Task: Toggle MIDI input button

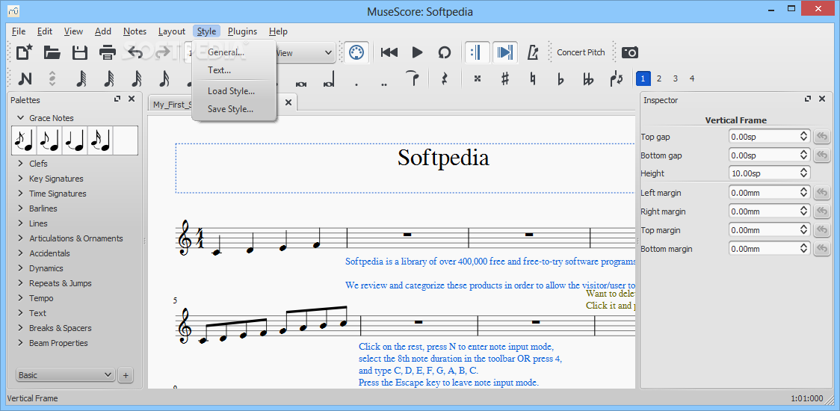Action: point(356,52)
